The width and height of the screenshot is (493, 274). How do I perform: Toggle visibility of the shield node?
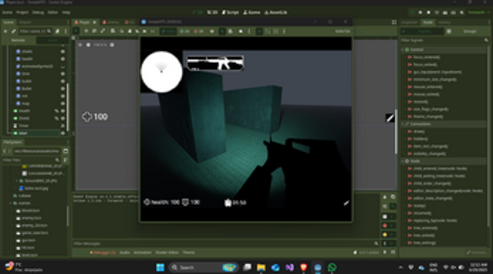[63, 51]
